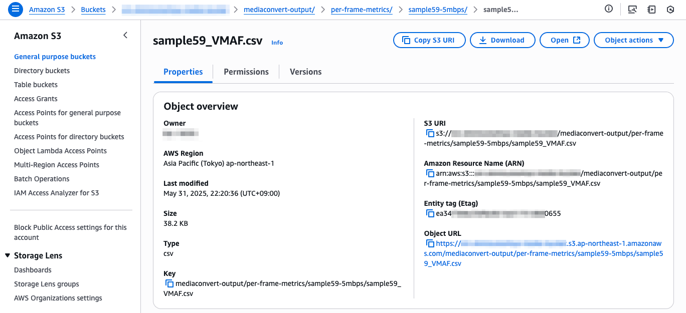686x313 pixels.
Task: Click the Amazon S3 sidebar heading
Action: click(38, 36)
